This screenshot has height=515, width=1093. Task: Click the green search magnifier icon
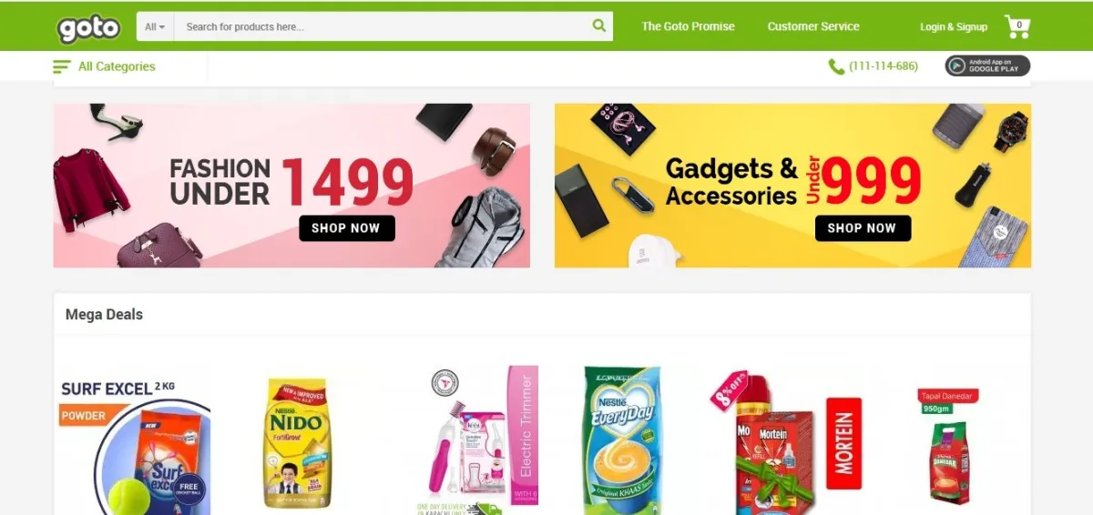(599, 25)
